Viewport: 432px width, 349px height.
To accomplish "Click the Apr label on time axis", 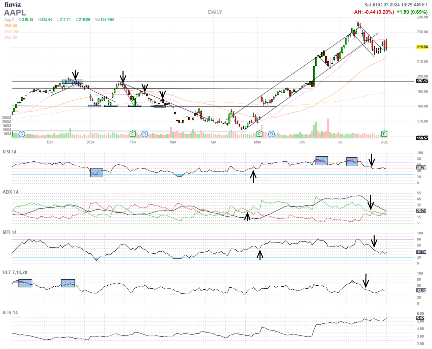I will [x=213, y=142].
